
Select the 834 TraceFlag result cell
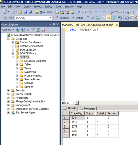click(77, 118)
